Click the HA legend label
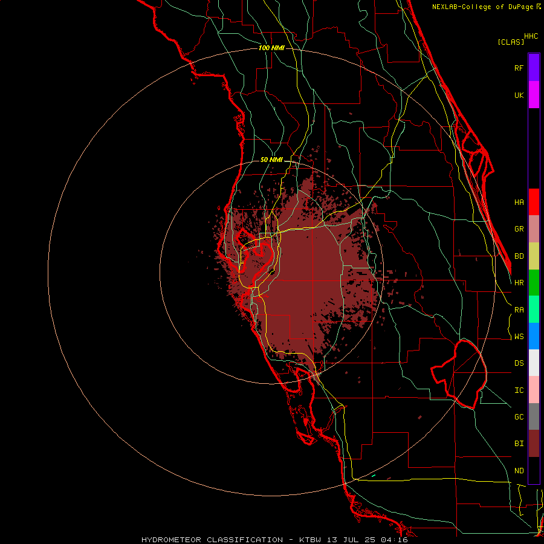Viewport: 544px width, 544px height. click(519, 202)
